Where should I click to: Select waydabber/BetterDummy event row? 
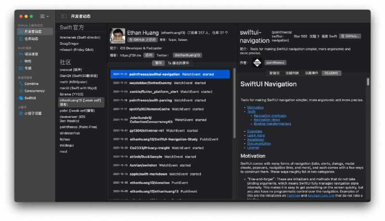170,83
